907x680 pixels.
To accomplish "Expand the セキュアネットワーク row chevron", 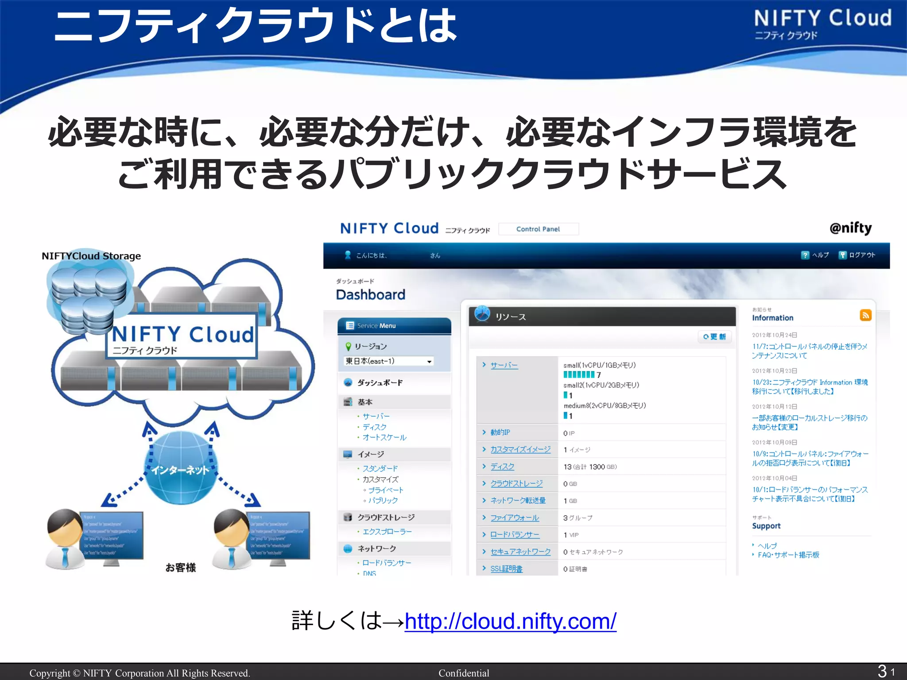I will [x=484, y=552].
